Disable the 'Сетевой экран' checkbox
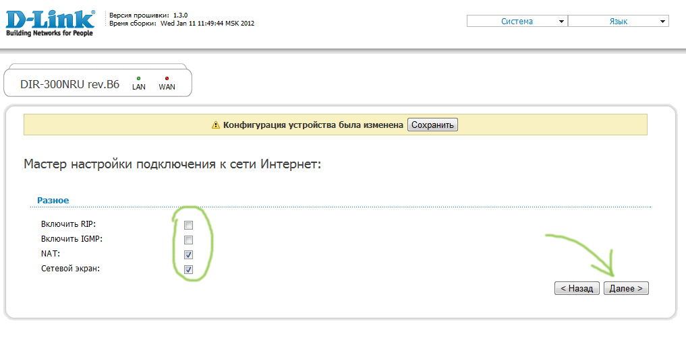 [189, 269]
